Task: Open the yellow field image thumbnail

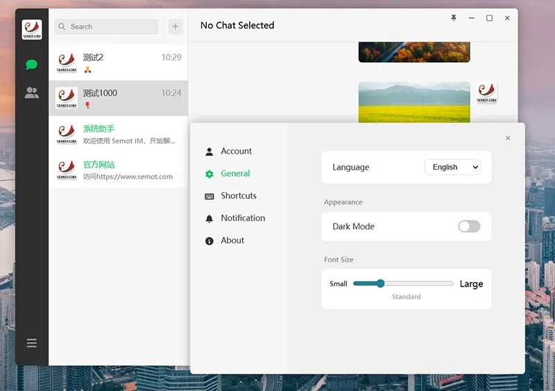Action: [x=414, y=103]
